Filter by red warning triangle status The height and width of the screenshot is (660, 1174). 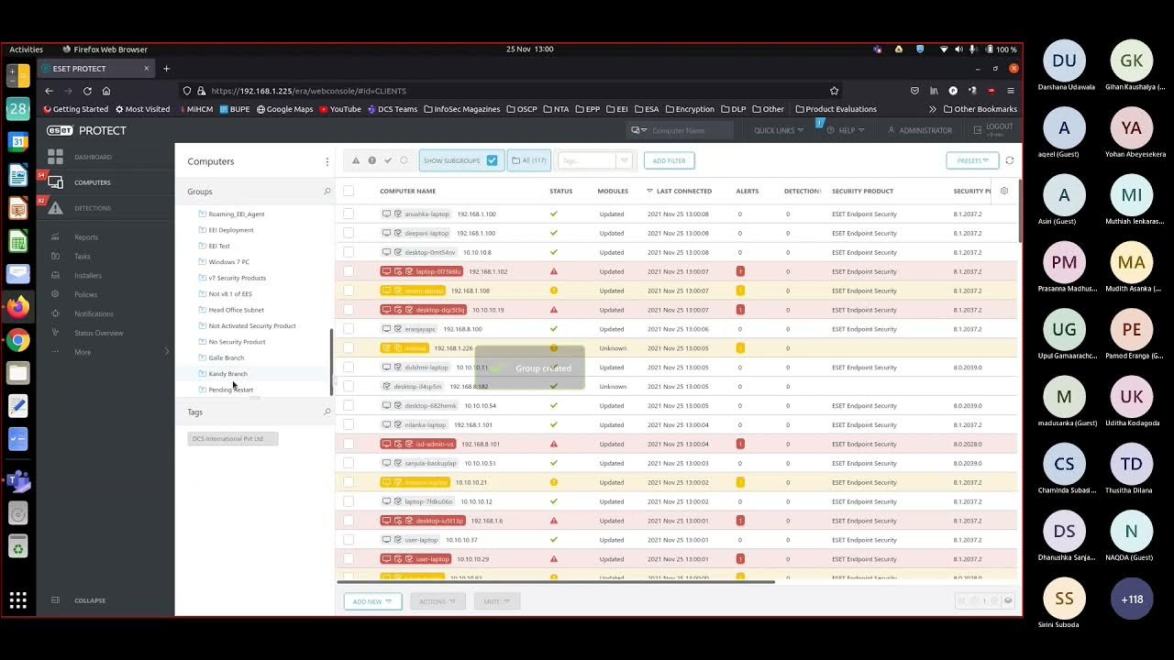pyautogui.click(x=356, y=160)
